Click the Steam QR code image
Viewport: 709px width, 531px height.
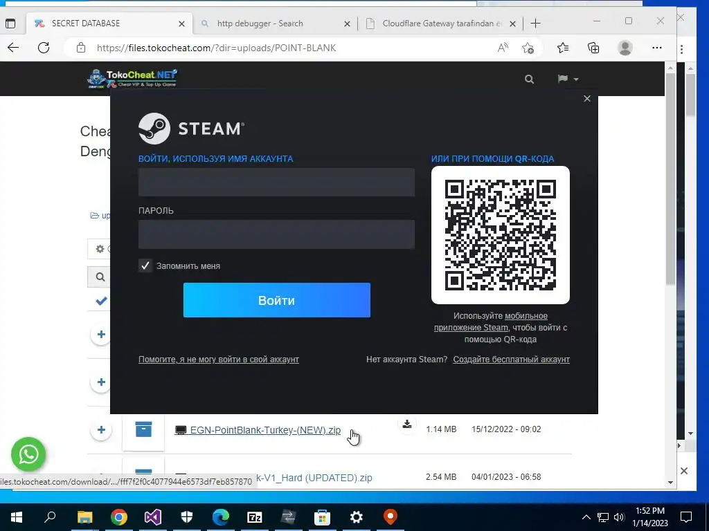(501, 235)
